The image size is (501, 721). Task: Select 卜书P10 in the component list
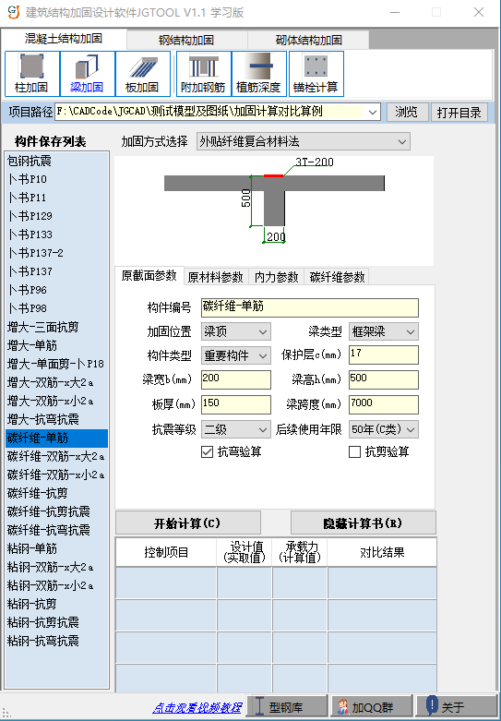56,179
